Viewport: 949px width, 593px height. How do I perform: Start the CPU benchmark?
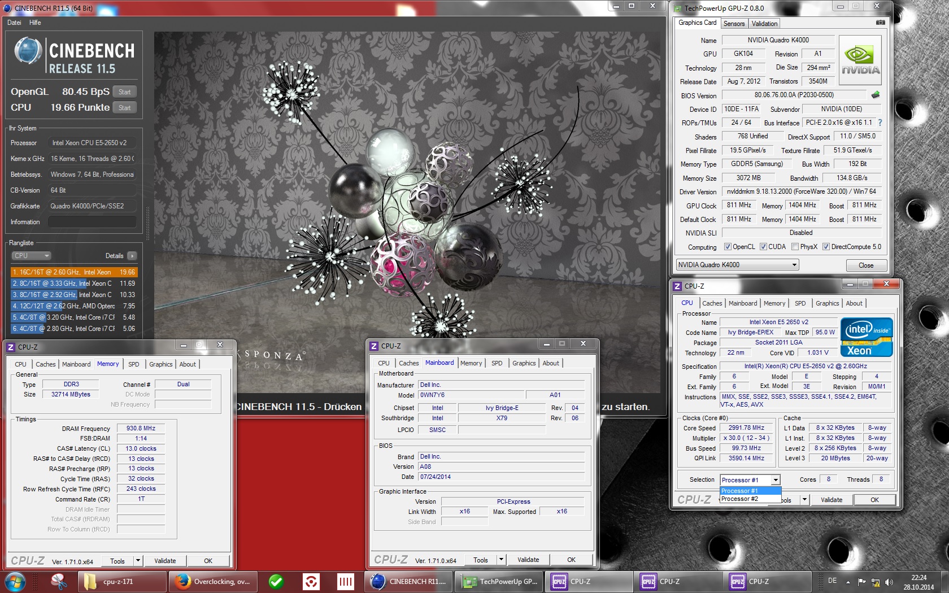click(125, 108)
